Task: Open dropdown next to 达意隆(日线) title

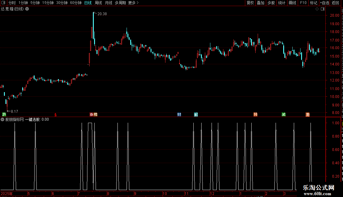Action: click(27, 9)
